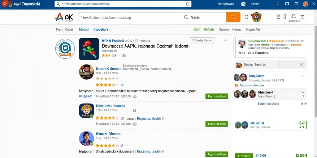Click the orange search button

click(x=233, y=17)
